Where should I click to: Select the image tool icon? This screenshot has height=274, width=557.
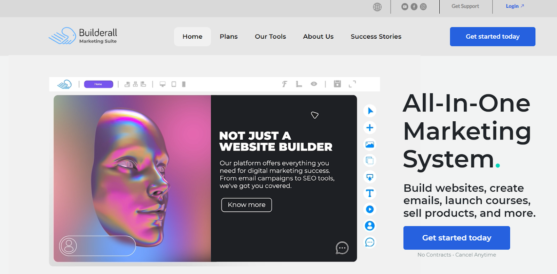pyautogui.click(x=370, y=144)
